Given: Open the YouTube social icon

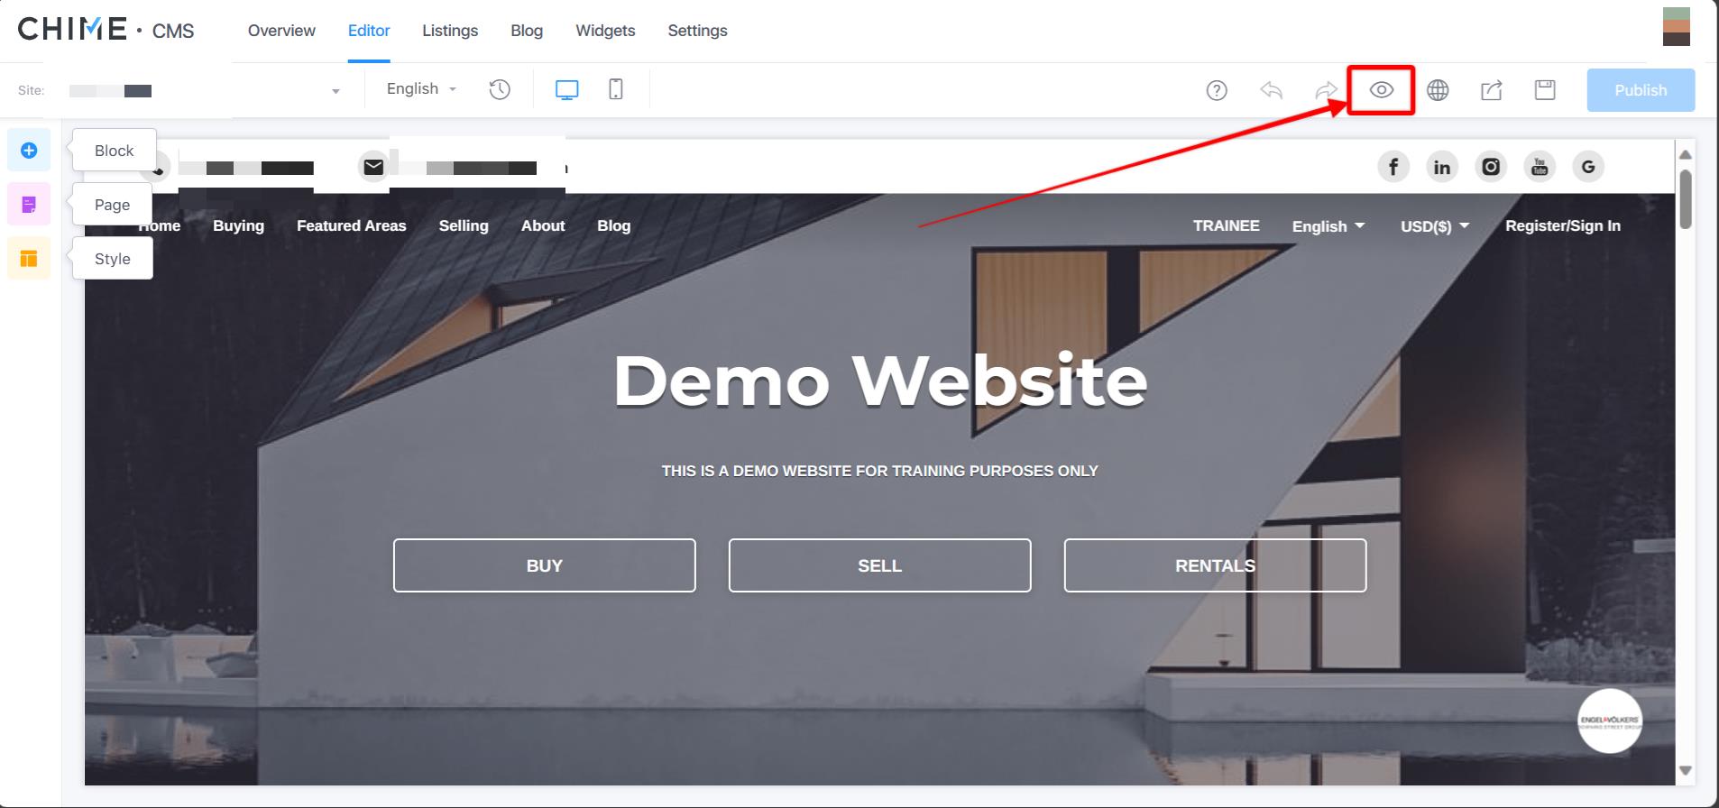Looking at the screenshot, I should tap(1540, 167).
